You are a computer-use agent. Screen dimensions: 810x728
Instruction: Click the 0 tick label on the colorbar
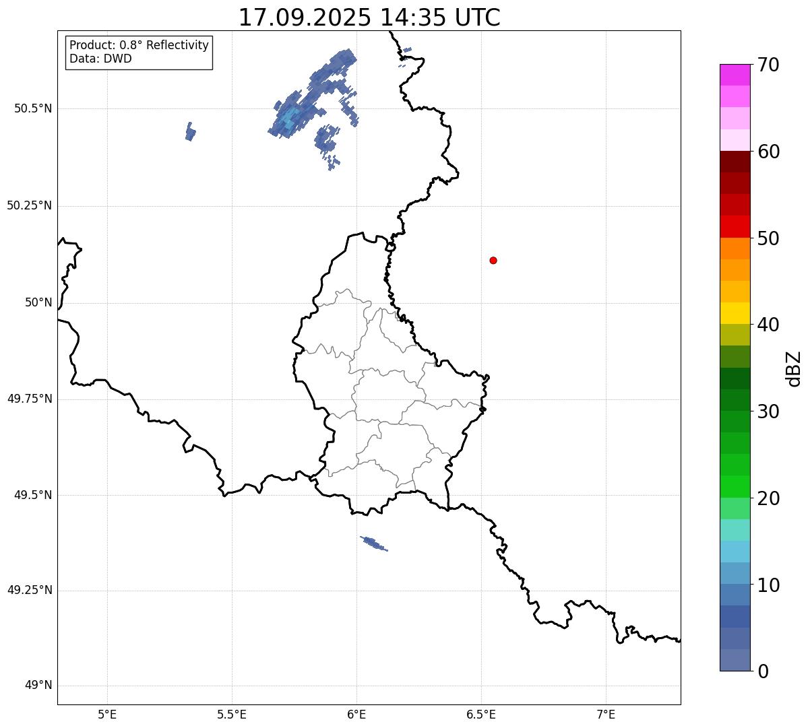[x=761, y=671]
